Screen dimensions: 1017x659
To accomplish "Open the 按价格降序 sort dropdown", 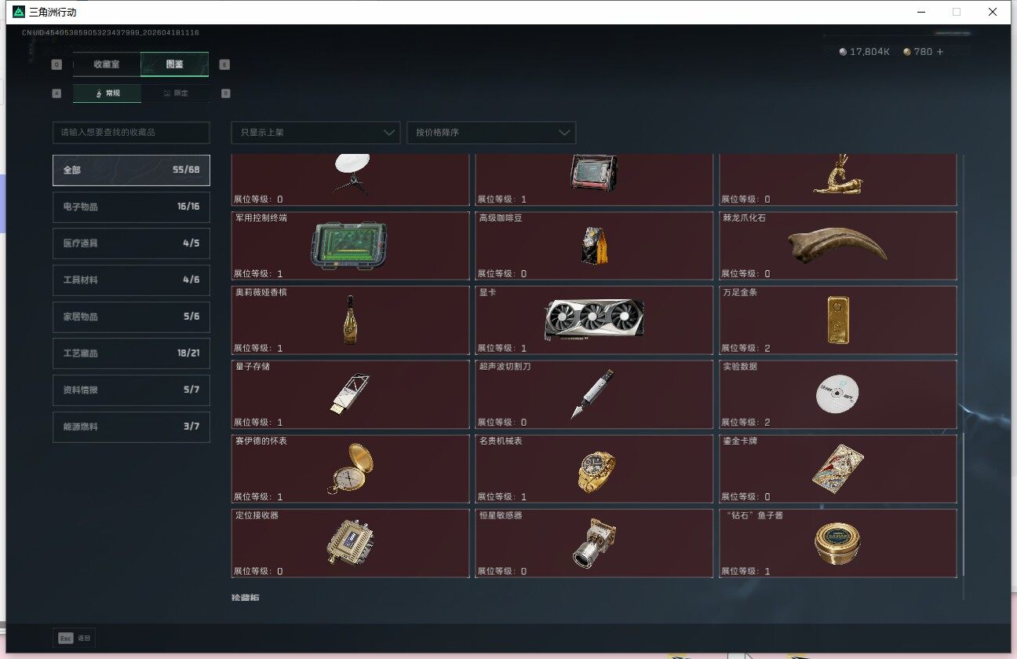I will (491, 133).
